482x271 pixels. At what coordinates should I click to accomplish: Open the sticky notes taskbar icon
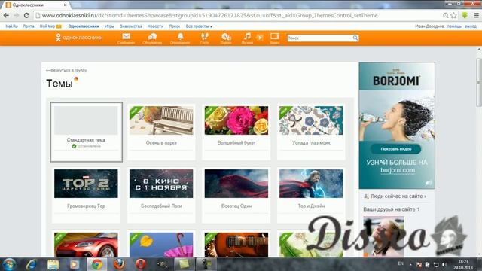184,264
